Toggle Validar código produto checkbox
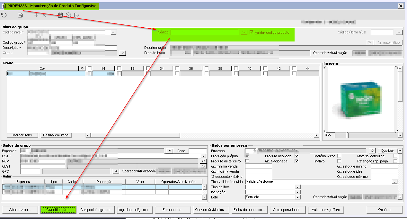The image size is (407, 219). (x=252, y=32)
